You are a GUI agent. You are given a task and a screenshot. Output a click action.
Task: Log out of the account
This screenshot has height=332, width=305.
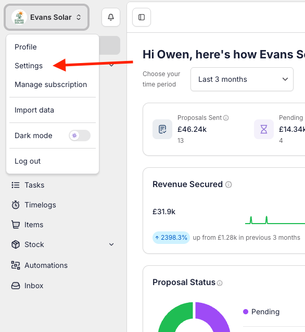pyautogui.click(x=28, y=161)
